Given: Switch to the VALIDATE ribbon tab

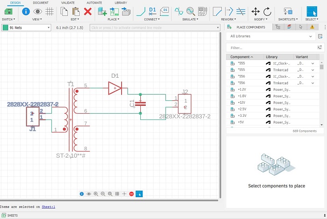Looking at the screenshot, I should tap(68, 3).
